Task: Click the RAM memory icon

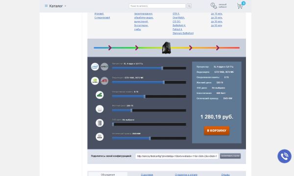Action: point(99,95)
